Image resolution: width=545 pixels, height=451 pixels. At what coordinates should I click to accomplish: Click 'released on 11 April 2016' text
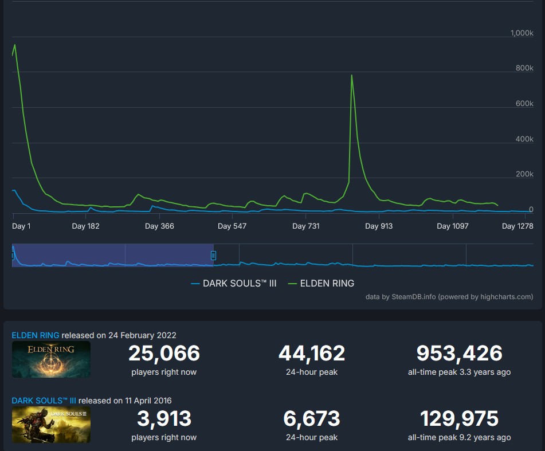pos(125,401)
